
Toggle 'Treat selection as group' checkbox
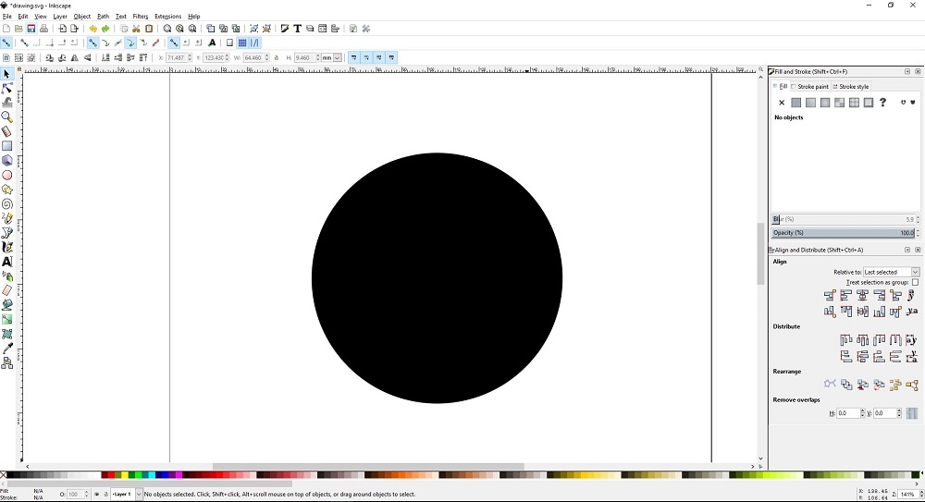pyautogui.click(x=915, y=282)
